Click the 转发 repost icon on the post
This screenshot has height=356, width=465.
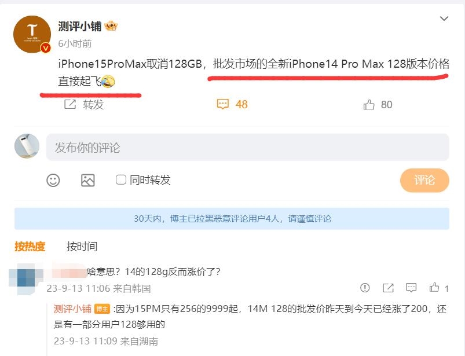(x=70, y=104)
